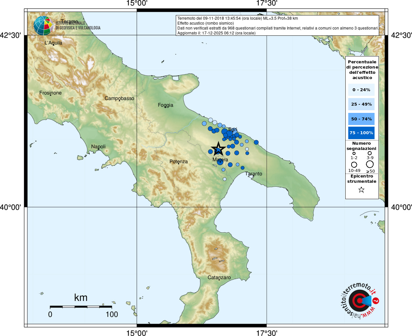Click the '100' scale bar value
This screenshot has height=336, width=412.
pyautogui.click(x=112, y=314)
